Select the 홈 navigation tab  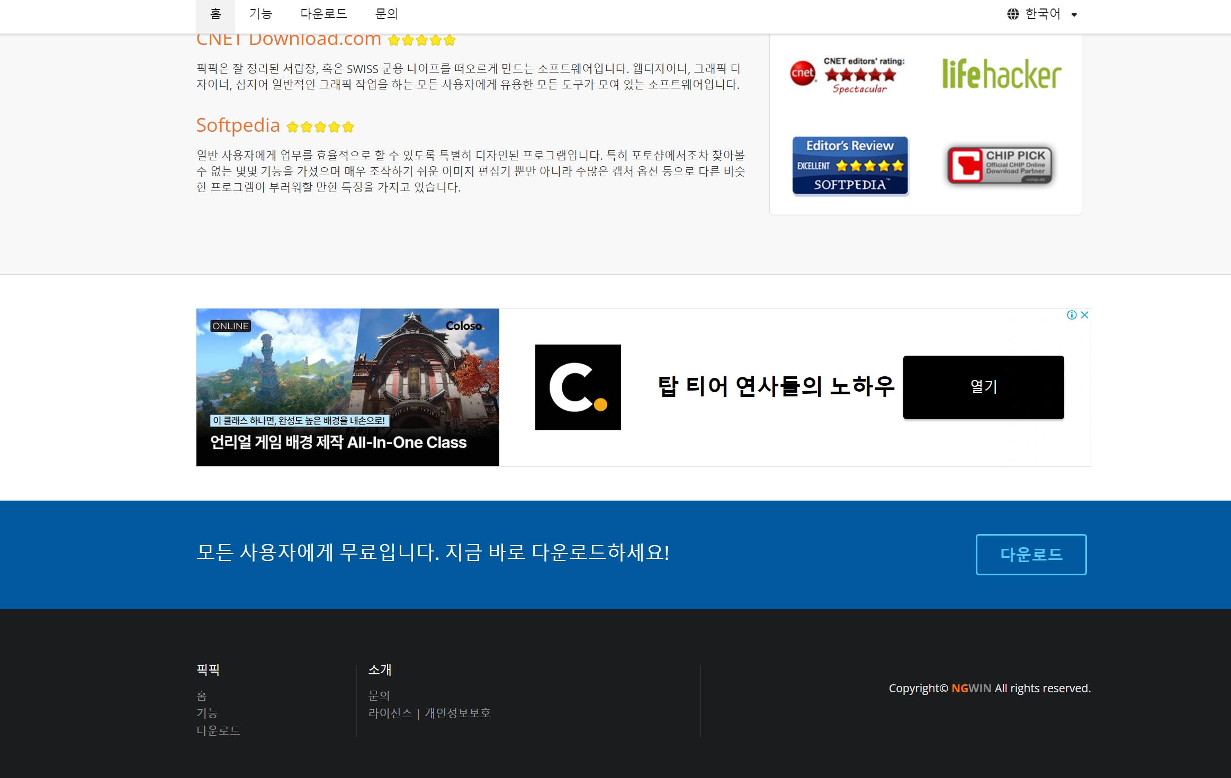(215, 14)
